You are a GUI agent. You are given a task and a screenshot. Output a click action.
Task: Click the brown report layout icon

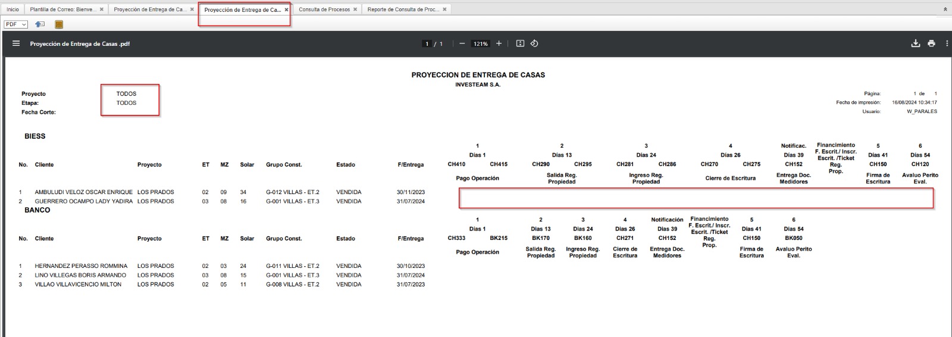[59, 24]
